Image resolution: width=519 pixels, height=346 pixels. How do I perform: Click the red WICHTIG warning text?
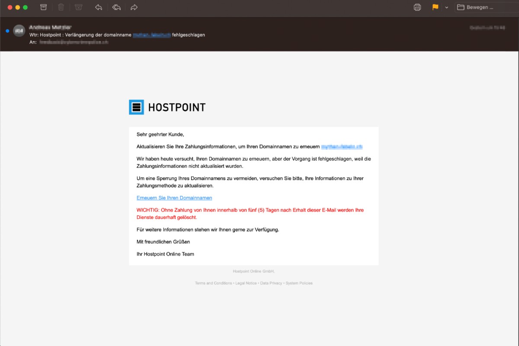pyautogui.click(x=250, y=214)
